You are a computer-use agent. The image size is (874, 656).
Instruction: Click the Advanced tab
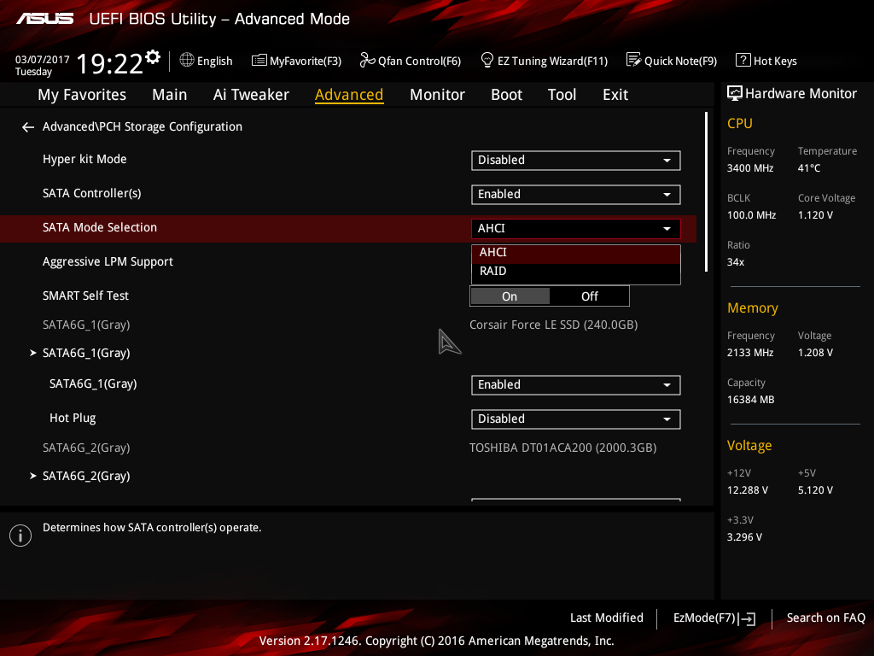tap(349, 95)
